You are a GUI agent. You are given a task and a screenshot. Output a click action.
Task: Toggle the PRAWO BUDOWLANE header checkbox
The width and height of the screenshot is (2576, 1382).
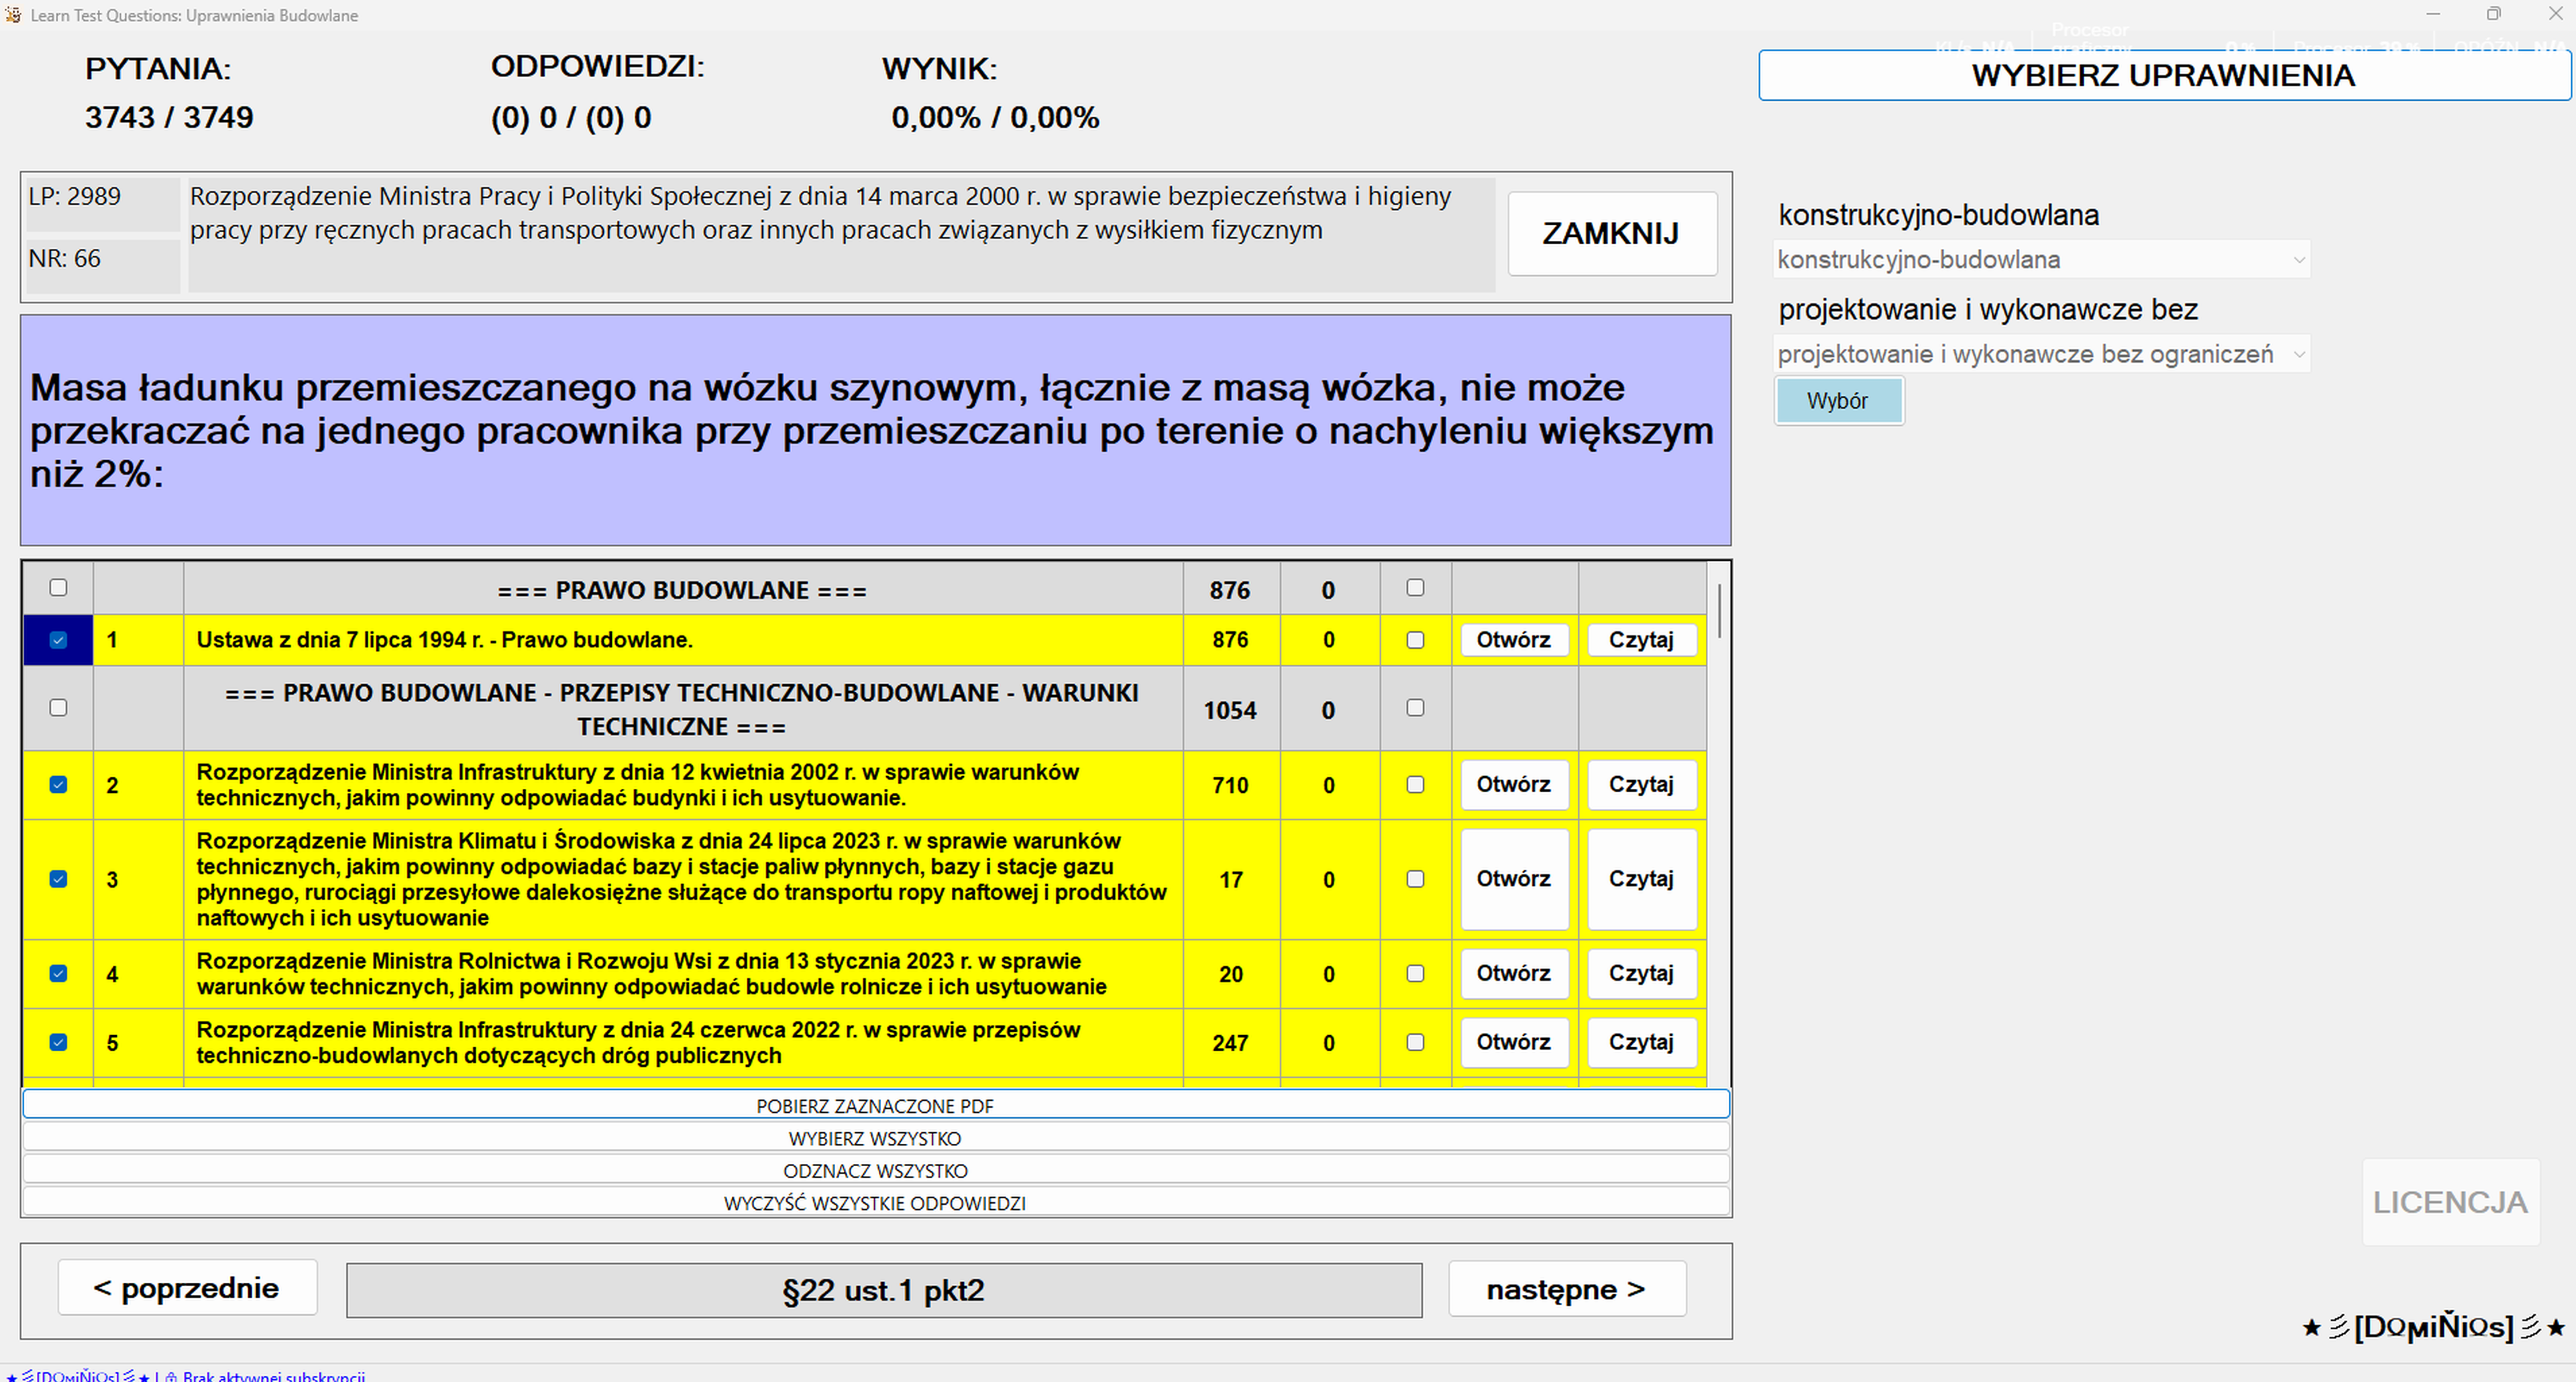click(x=58, y=588)
